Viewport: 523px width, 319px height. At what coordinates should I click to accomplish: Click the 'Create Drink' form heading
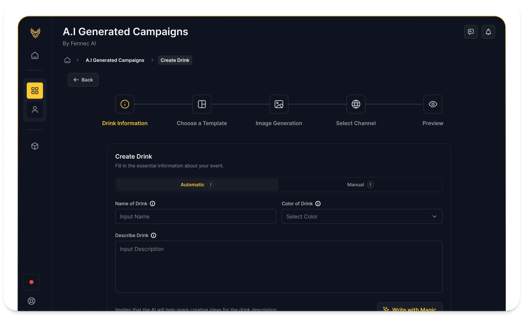pos(134,157)
